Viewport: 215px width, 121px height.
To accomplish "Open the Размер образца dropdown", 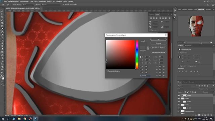I will (28, 5).
